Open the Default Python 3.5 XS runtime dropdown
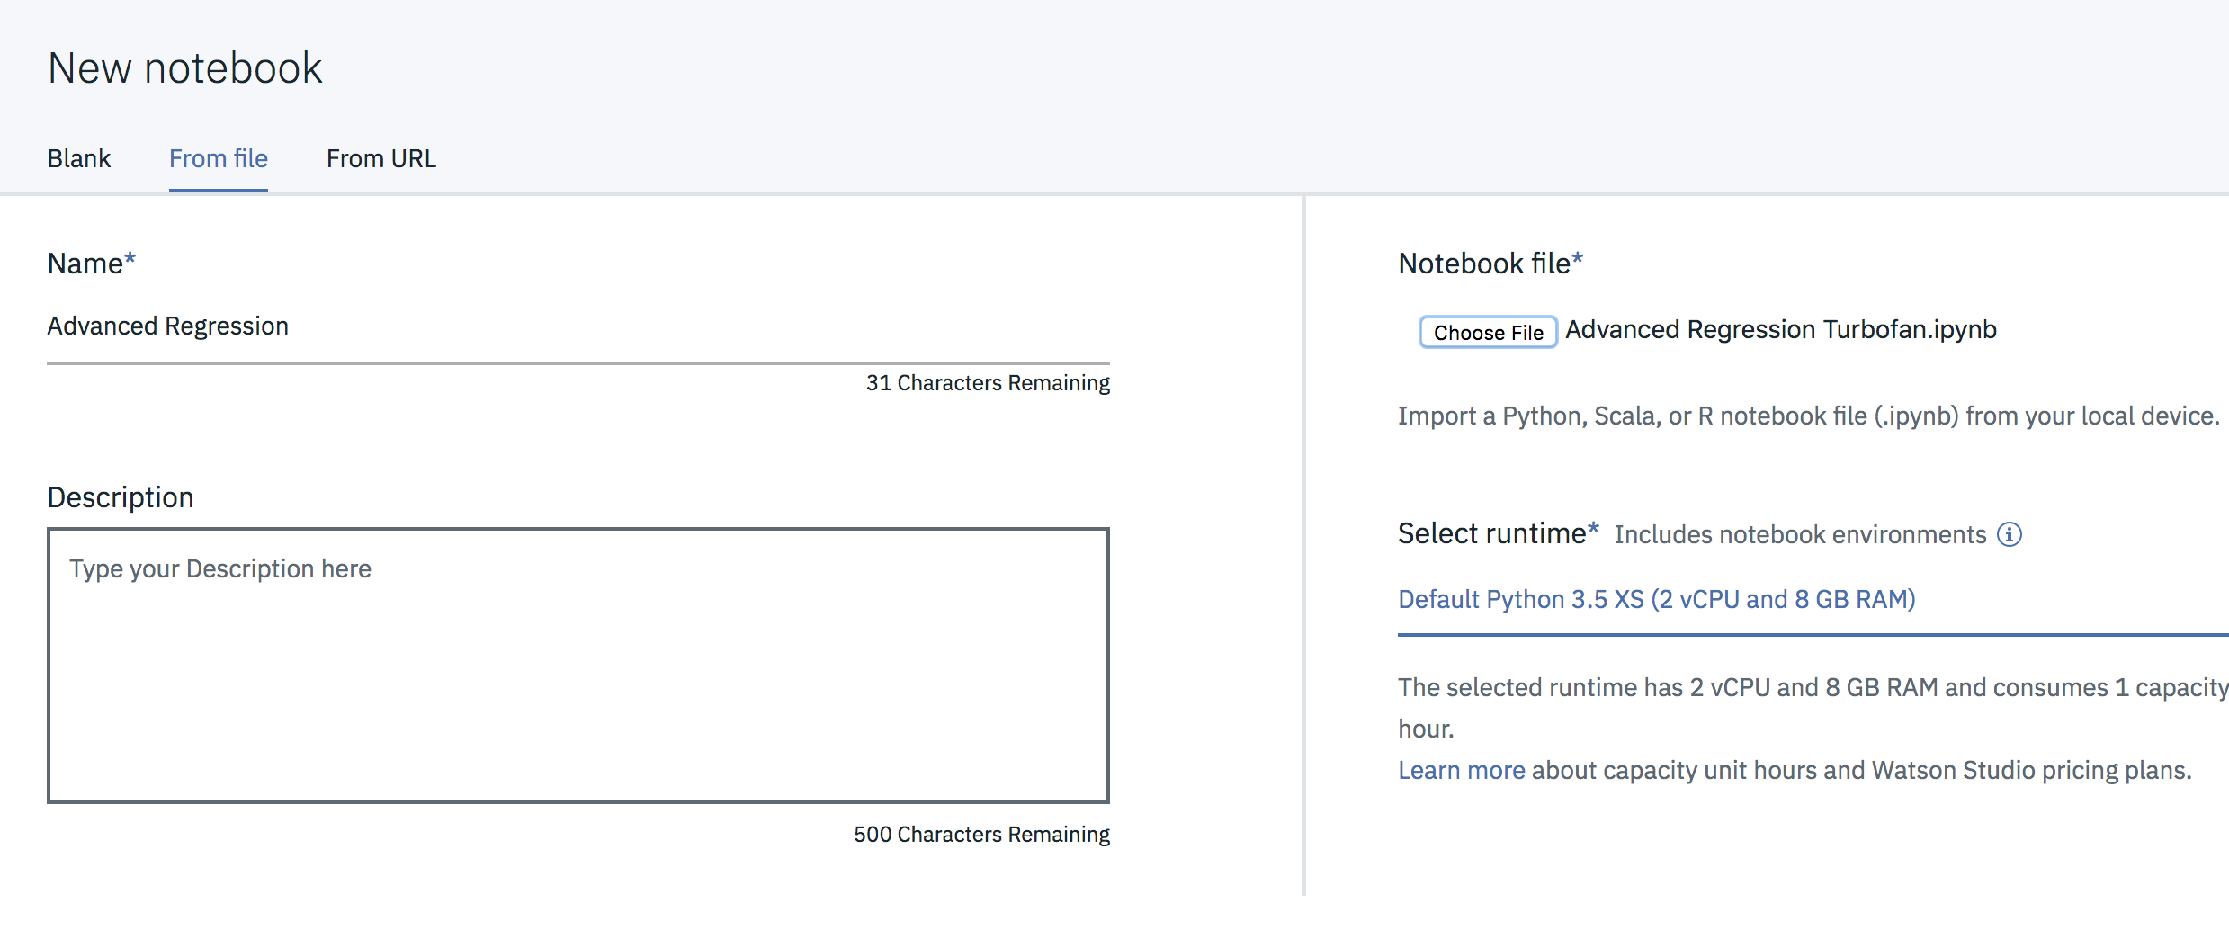Image resolution: width=2229 pixels, height=939 pixels. [x=1657, y=599]
